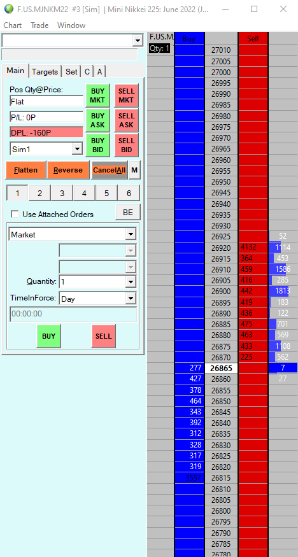Click price level 26800 in ladder
The width and height of the screenshot is (298, 557).
coord(221,511)
